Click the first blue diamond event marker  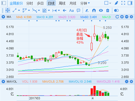coord(29,21)
